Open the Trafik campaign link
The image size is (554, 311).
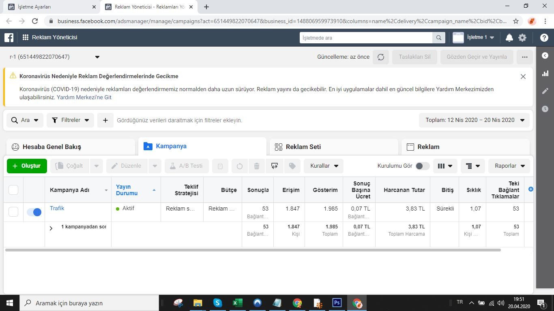[x=57, y=209]
